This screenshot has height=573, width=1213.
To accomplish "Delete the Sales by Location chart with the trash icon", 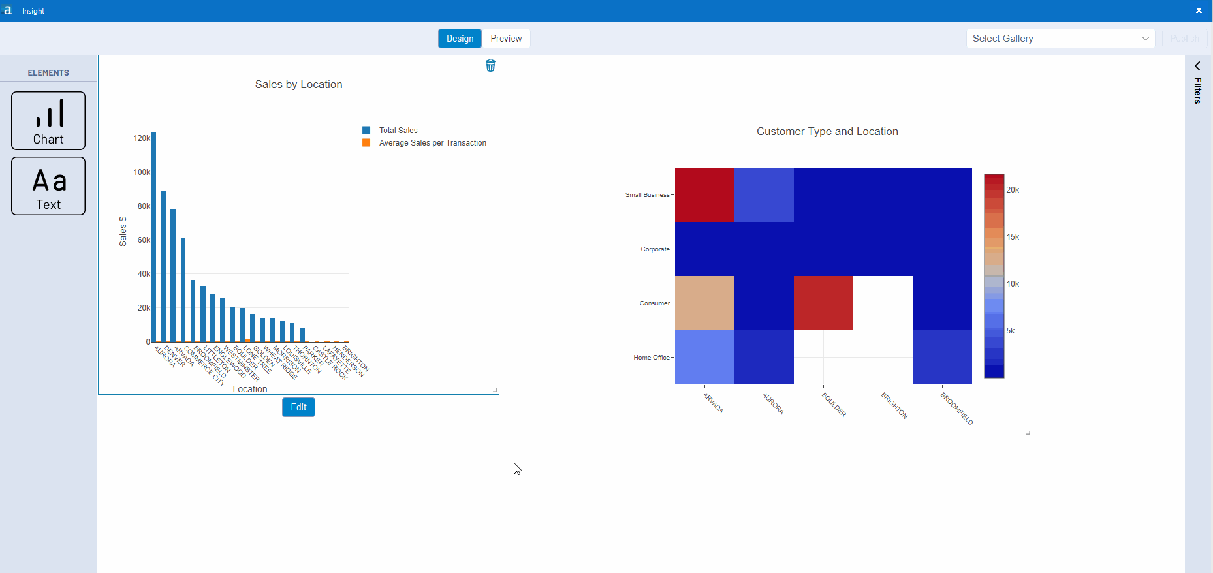I will [x=490, y=65].
